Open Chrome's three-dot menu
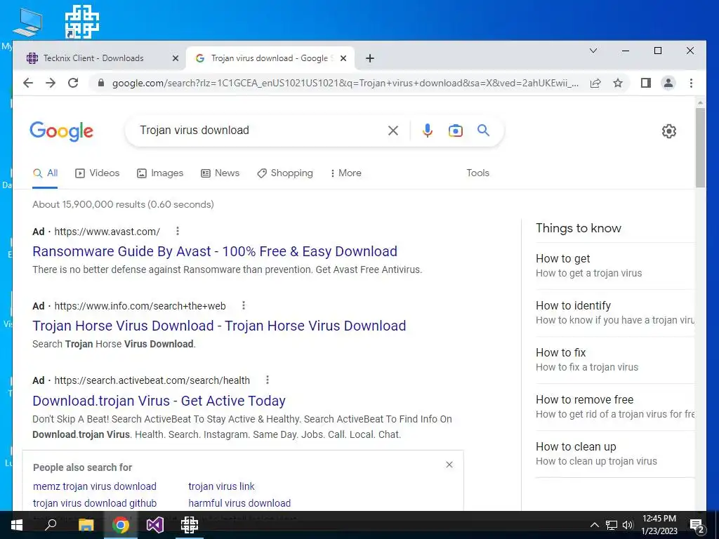The width and height of the screenshot is (719, 539). click(x=691, y=83)
